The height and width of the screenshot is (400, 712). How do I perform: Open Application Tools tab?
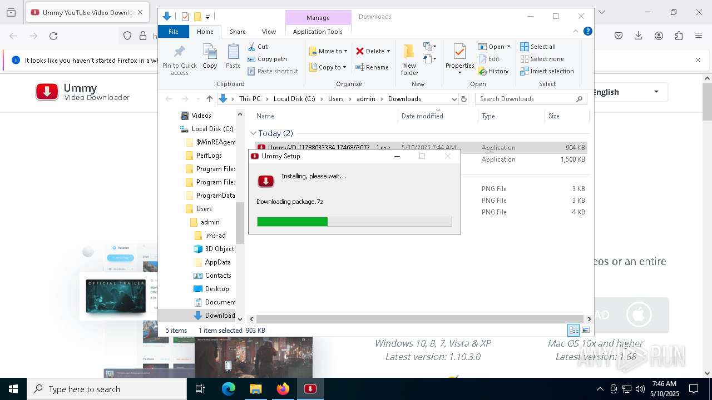(318, 32)
